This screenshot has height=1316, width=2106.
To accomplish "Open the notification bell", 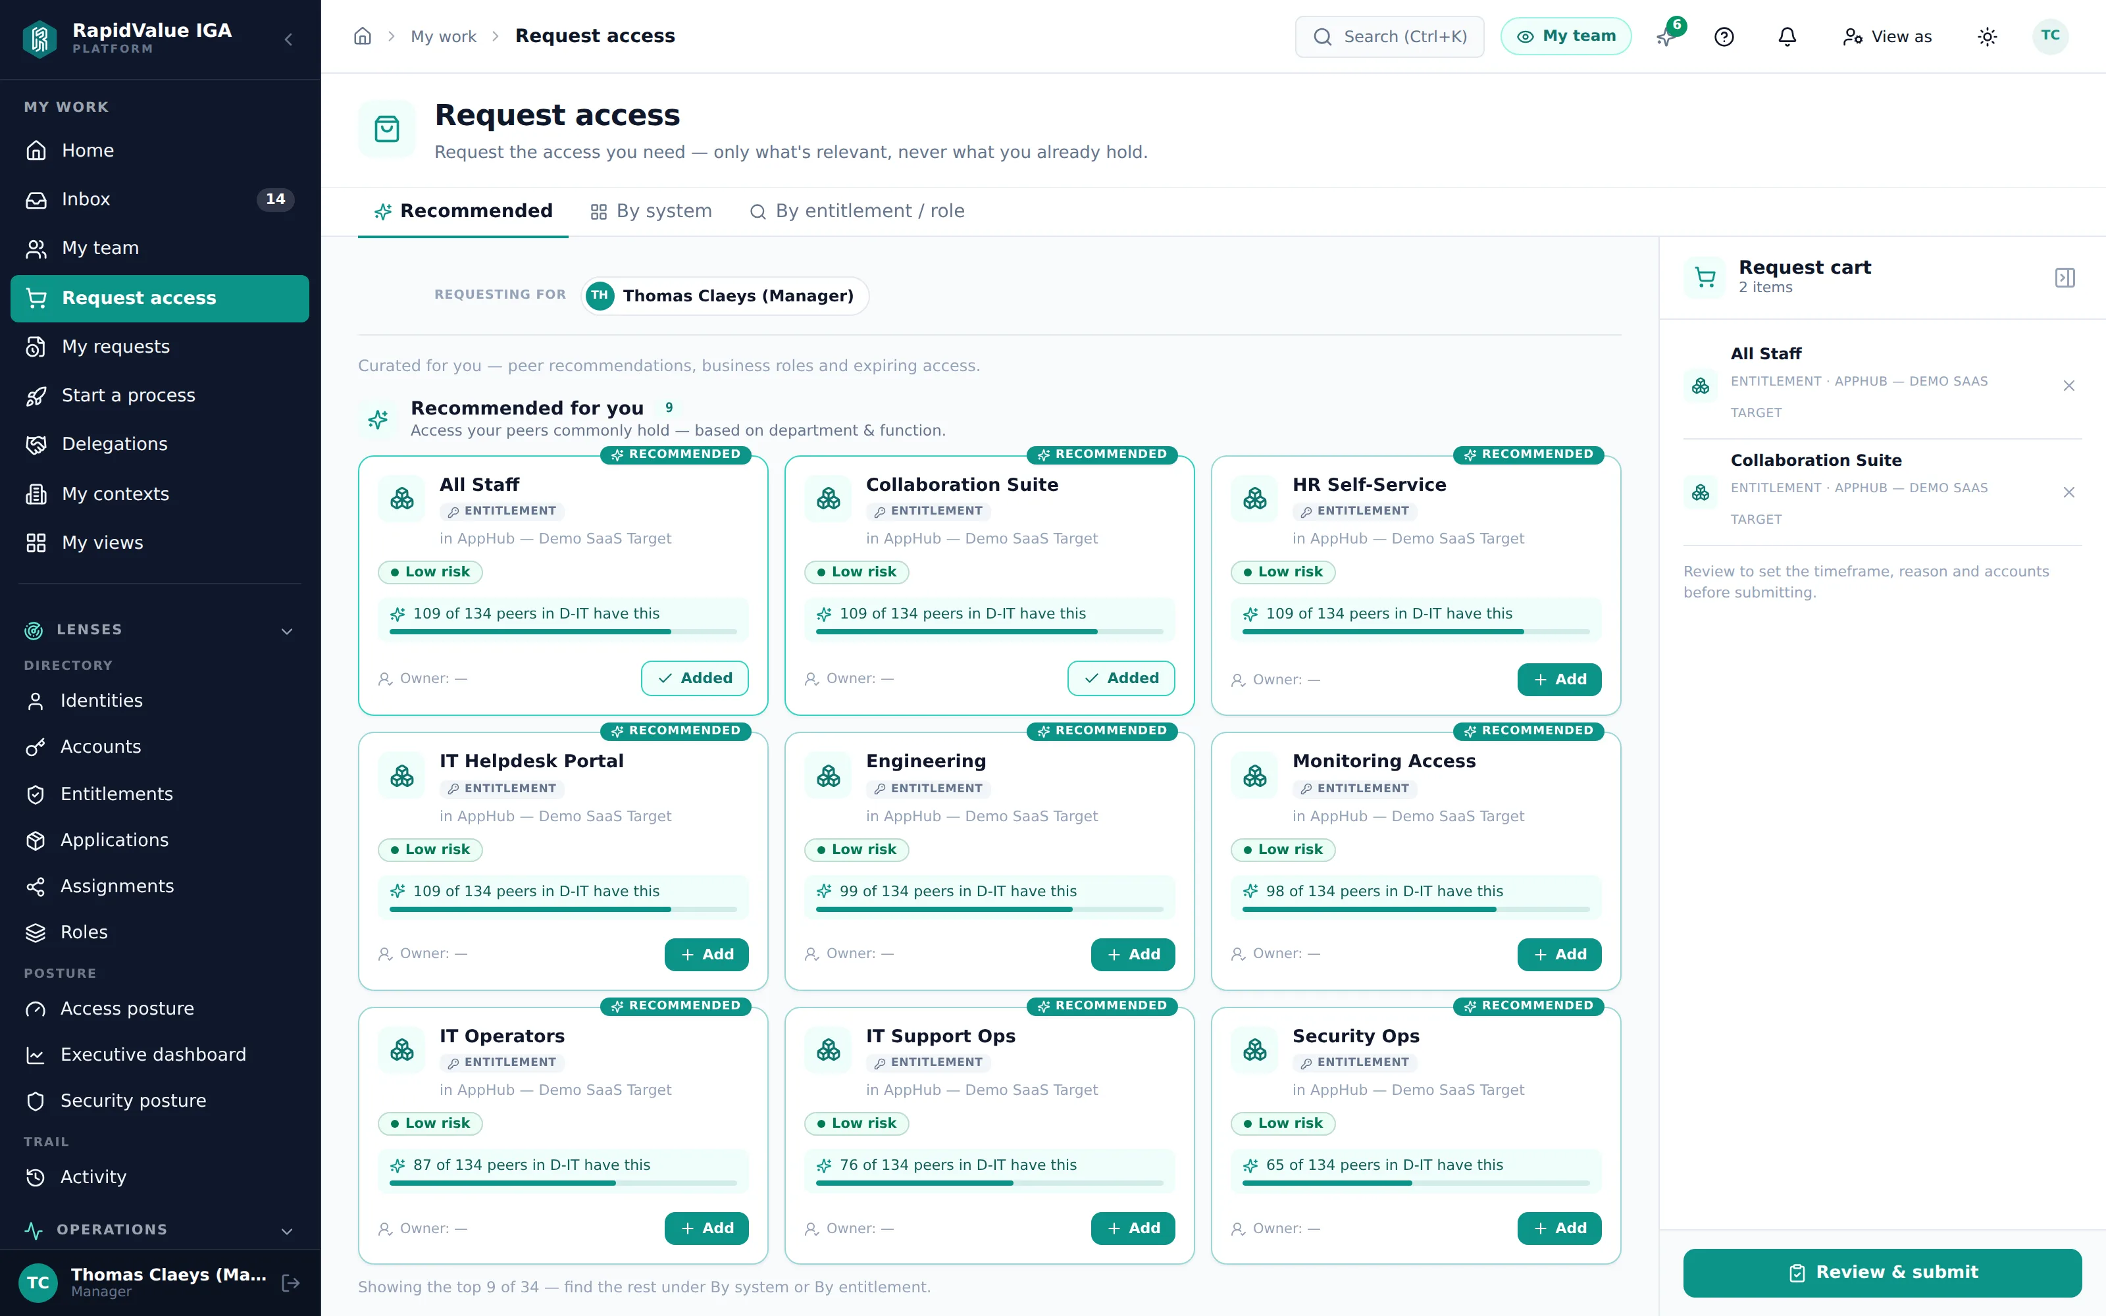I will click(1787, 37).
